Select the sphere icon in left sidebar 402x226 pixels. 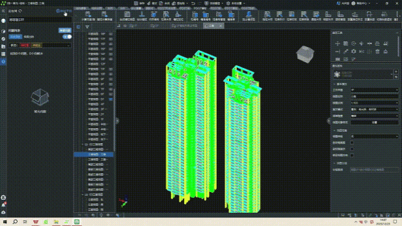(x=3, y=39)
